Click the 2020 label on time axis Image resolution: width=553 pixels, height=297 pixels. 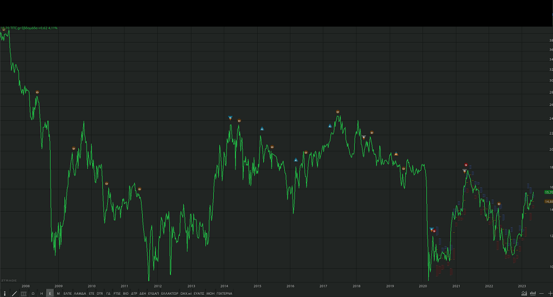point(423,286)
